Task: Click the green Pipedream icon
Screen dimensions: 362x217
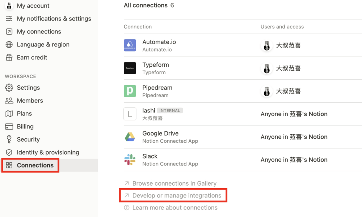Action: (x=130, y=91)
